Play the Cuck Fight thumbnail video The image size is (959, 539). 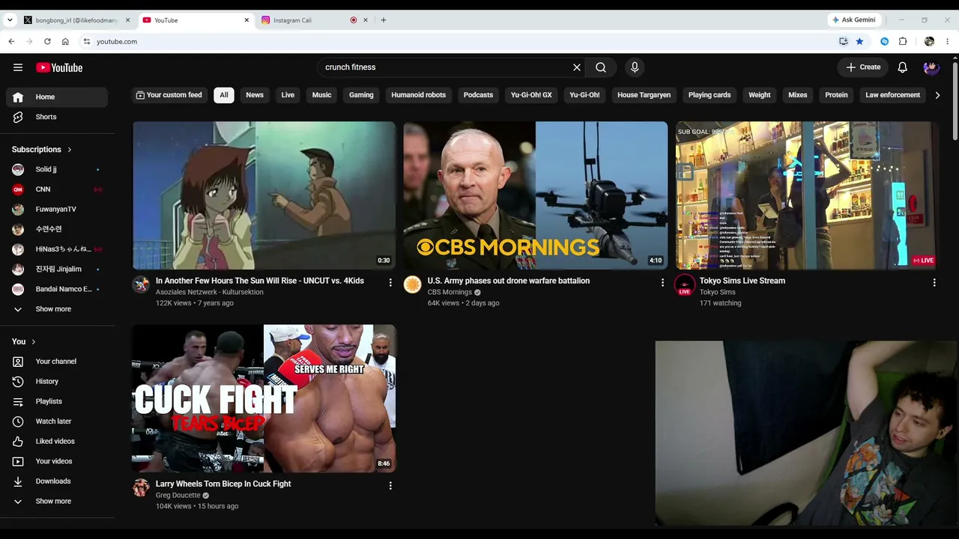click(264, 398)
